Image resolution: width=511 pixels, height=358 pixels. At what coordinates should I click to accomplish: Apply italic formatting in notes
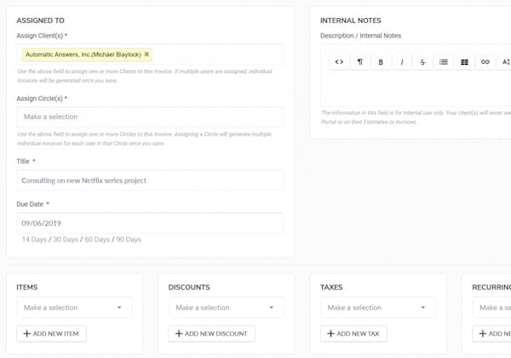point(402,62)
